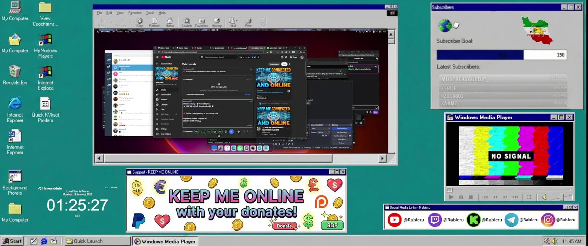588x246 pixels.
Task: Click the NO SIGNAL video area
Action: pyautogui.click(x=511, y=156)
